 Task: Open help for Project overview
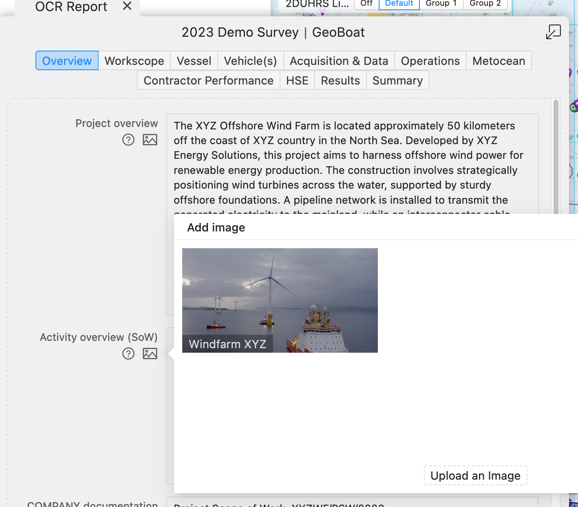[128, 140]
